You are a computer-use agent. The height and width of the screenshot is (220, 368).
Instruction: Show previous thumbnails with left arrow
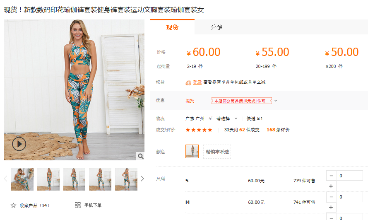6,179
